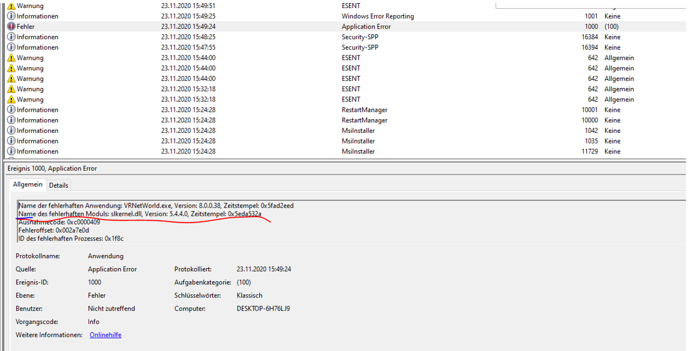Click the Benutzer value Nicht zutreffend
The image size is (691, 351).
click(112, 309)
